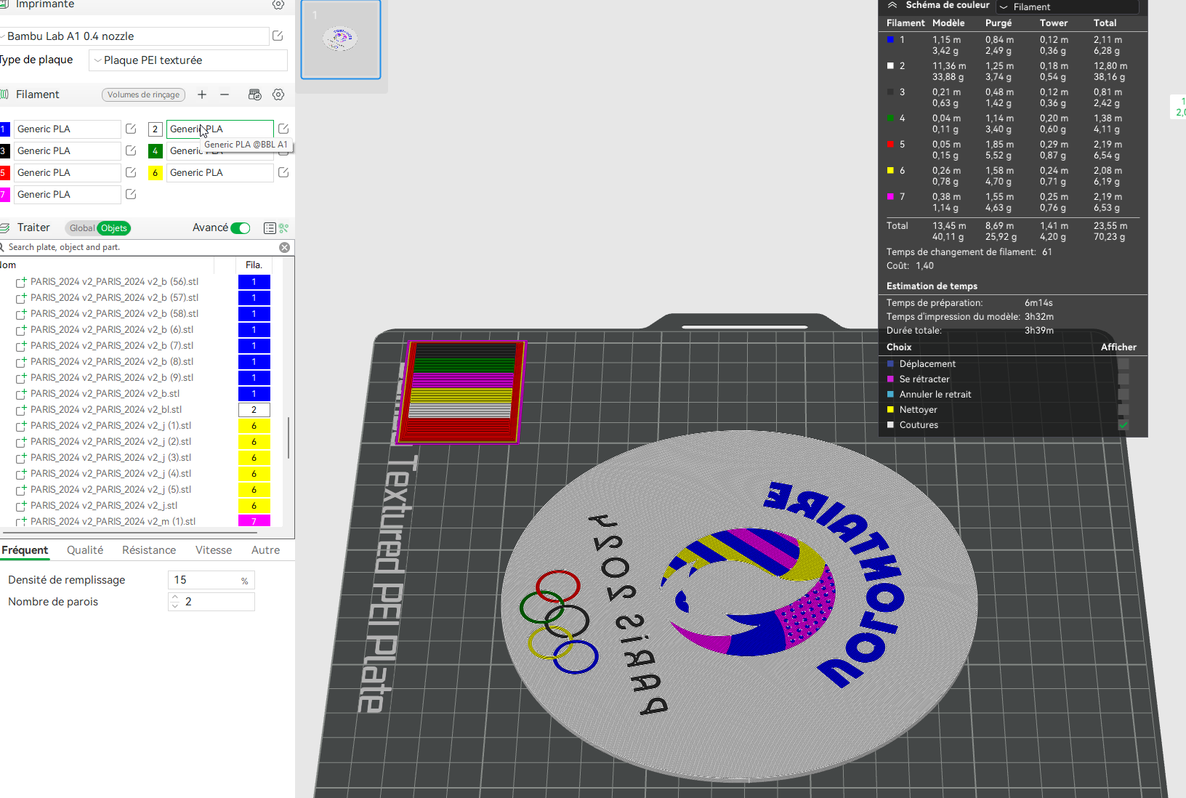Screen dimensions: 1186x798
Task: Open the Filament color scheme dropdown
Action: coord(1067,7)
